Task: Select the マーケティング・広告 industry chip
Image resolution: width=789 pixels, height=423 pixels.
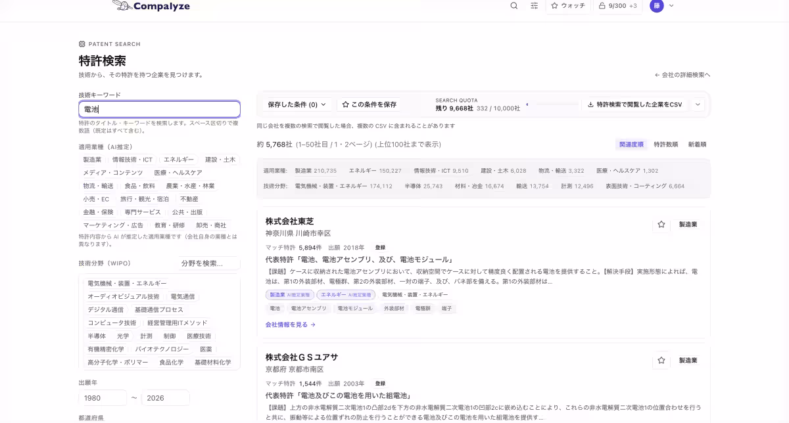Action: [113, 225]
